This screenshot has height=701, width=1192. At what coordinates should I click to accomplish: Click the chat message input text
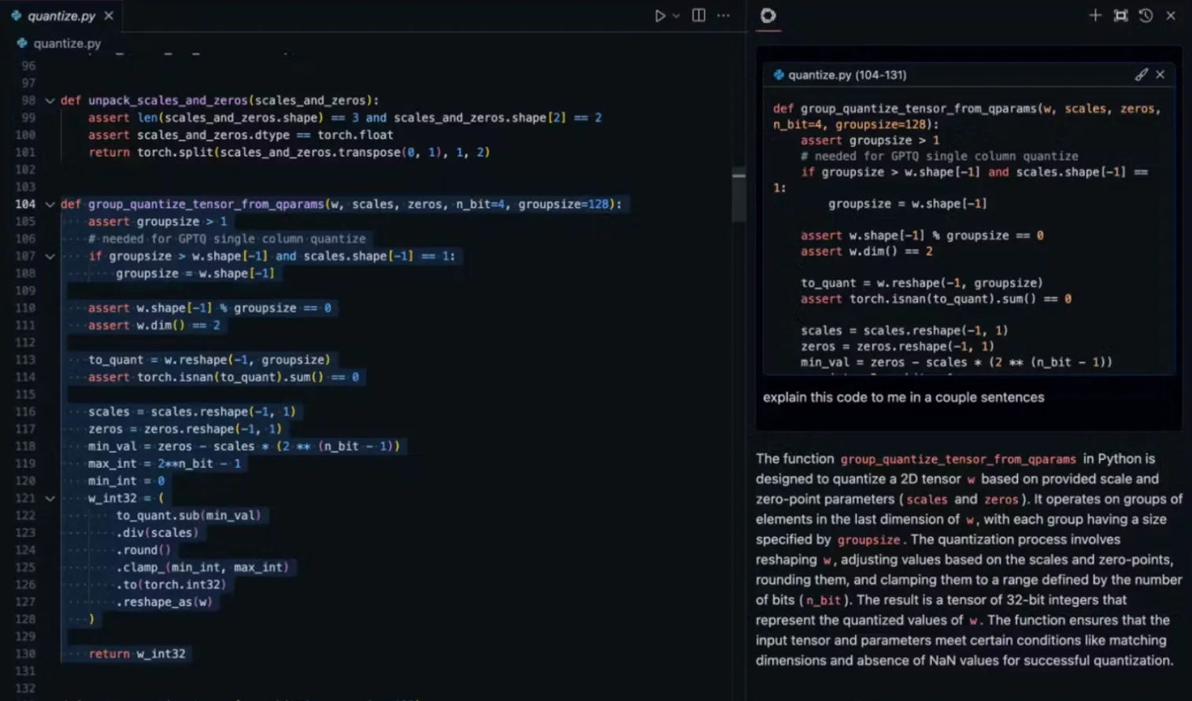click(x=903, y=398)
